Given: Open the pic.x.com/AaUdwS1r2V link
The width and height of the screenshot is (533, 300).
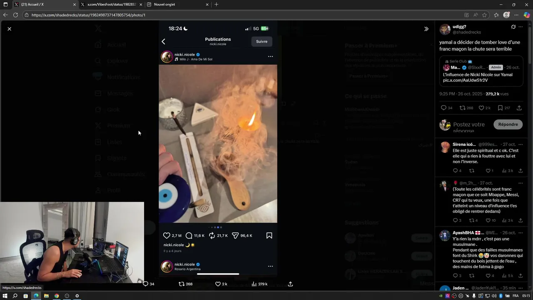Looking at the screenshot, I should click(465, 80).
